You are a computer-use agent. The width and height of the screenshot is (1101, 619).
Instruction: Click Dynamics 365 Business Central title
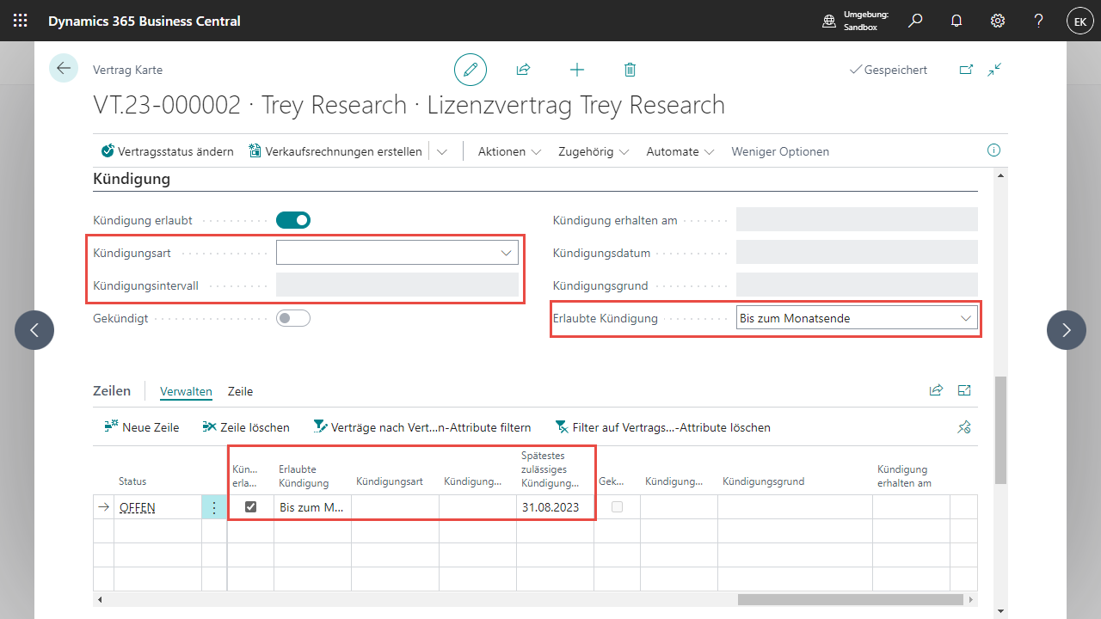[145, 21]
